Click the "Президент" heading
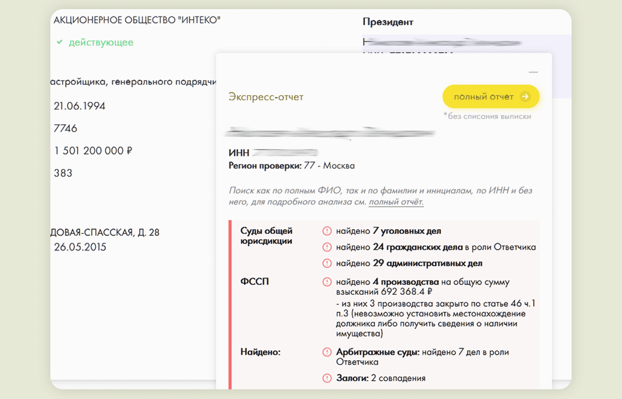The height and width of the screenshot is (399, 622). [388, 22]
